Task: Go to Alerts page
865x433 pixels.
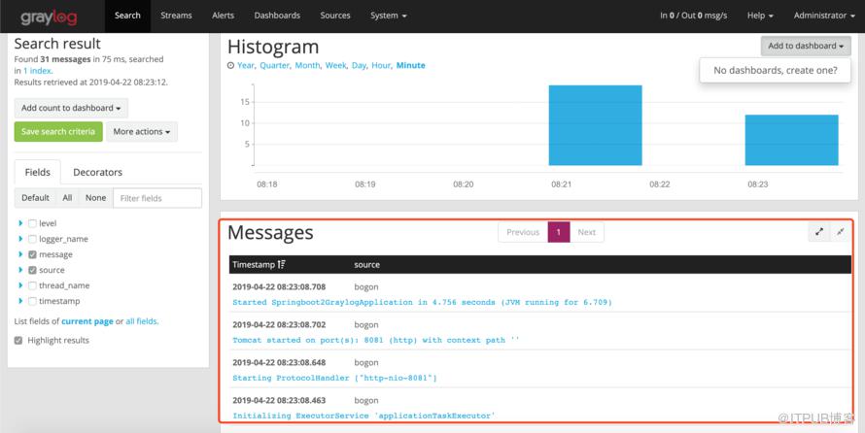Action: coord(223,16)
